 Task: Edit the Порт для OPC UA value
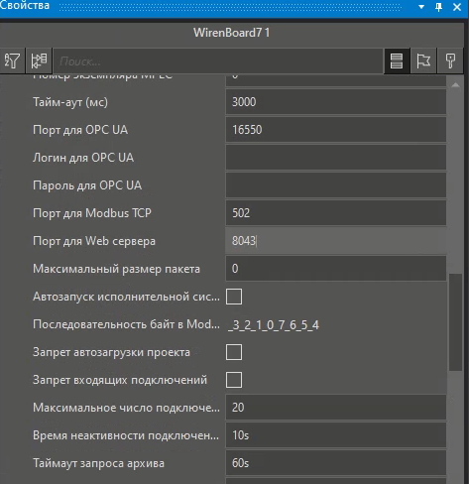tap(336, 130)
